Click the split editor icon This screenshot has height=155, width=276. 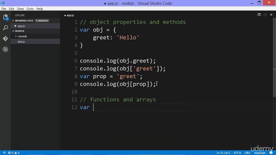click(x=259, y=15)
